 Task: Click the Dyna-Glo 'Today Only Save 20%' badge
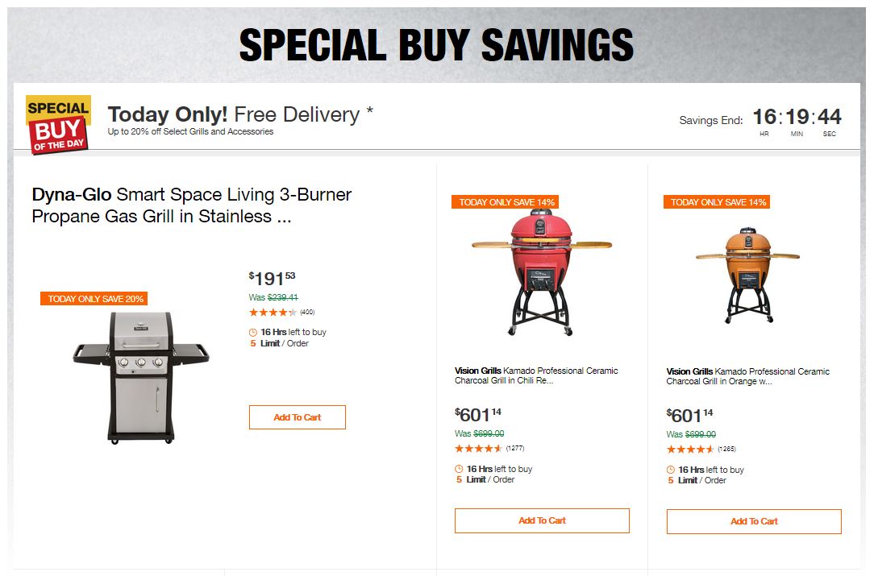coord(94,299)
